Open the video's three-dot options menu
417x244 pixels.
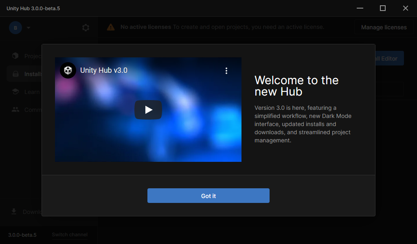tap(226, 71)
